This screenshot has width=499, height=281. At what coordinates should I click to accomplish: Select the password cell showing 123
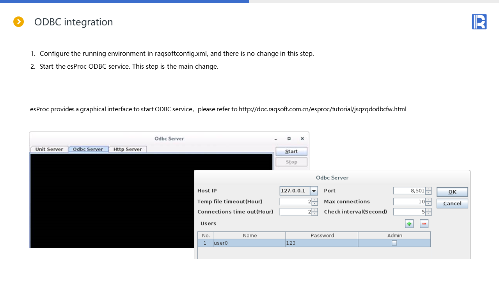[x=322, y=243]
